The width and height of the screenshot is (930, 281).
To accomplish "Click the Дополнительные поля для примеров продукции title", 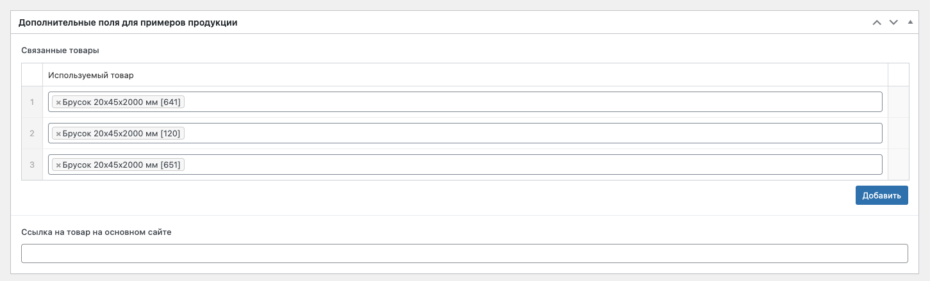I will coord(128,22).
